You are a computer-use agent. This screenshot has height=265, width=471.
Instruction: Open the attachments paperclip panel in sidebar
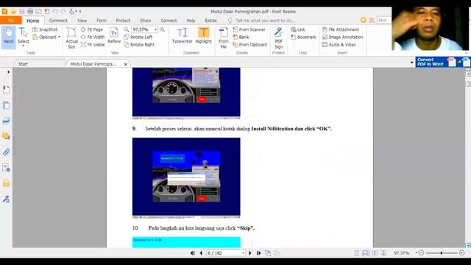pos(6,152)
